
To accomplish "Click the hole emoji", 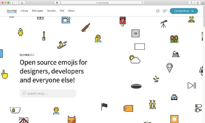I will click(136, 86).
